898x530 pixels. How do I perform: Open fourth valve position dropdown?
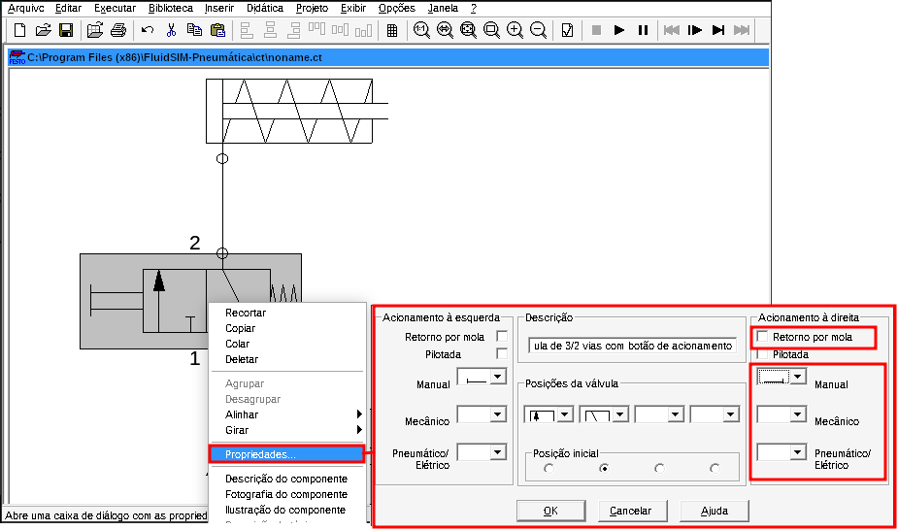pyautogui.click(x=730, y=414)
